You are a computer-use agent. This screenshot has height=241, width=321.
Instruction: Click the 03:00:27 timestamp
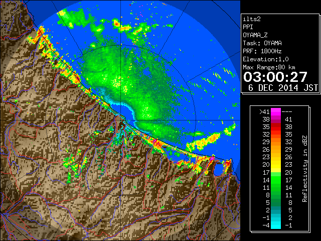[x=275, y=77]
